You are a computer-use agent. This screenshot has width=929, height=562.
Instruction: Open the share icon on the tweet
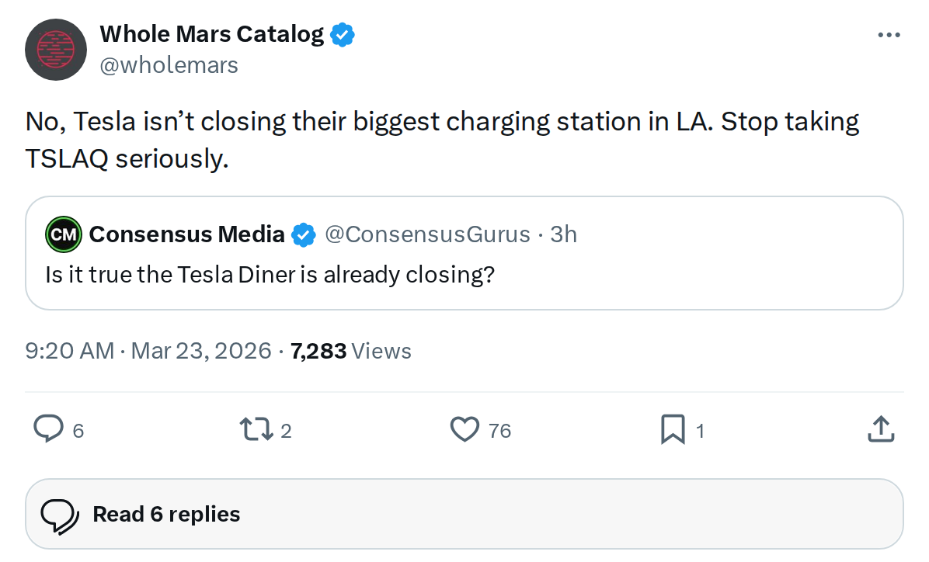coord(880,429)
